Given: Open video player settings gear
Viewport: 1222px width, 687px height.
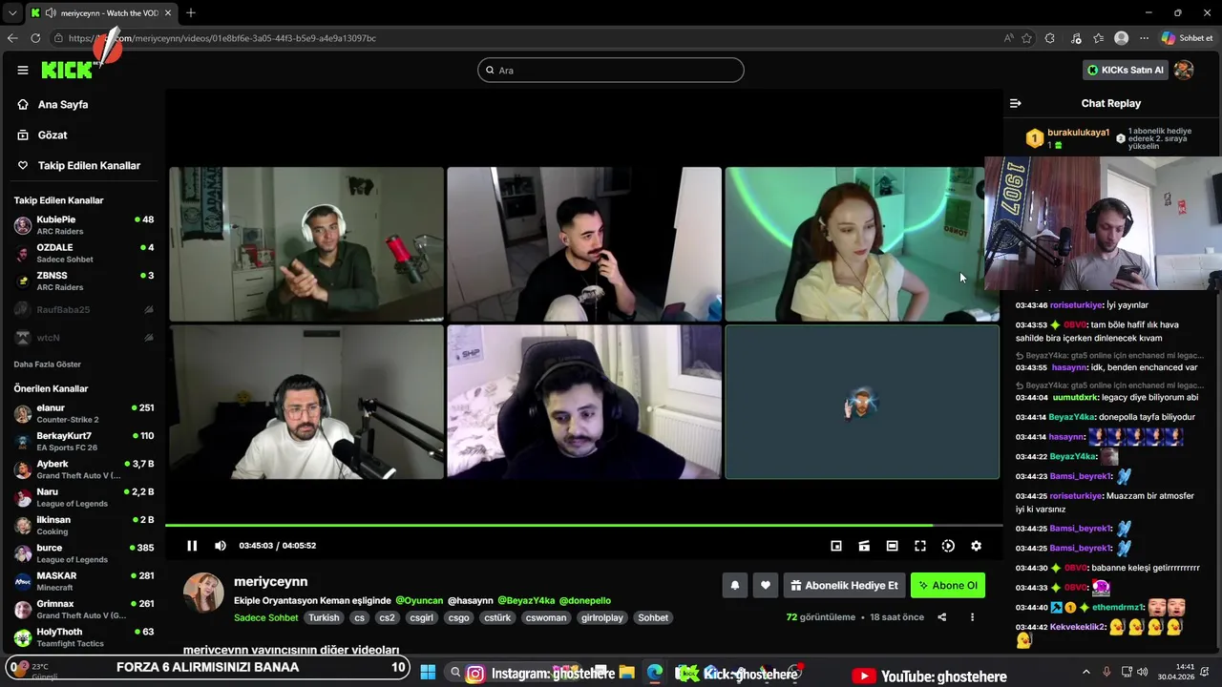Looking at the screenshot, I should click(x=976, y=546).
